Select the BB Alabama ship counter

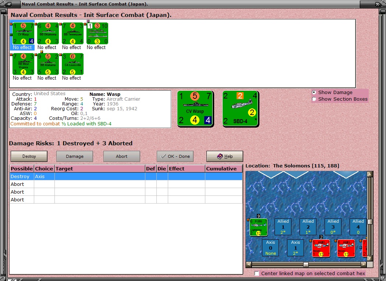(48, 64)
